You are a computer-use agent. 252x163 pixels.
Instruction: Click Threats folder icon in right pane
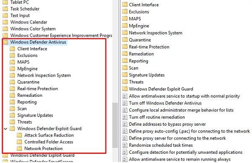(125, 82)
